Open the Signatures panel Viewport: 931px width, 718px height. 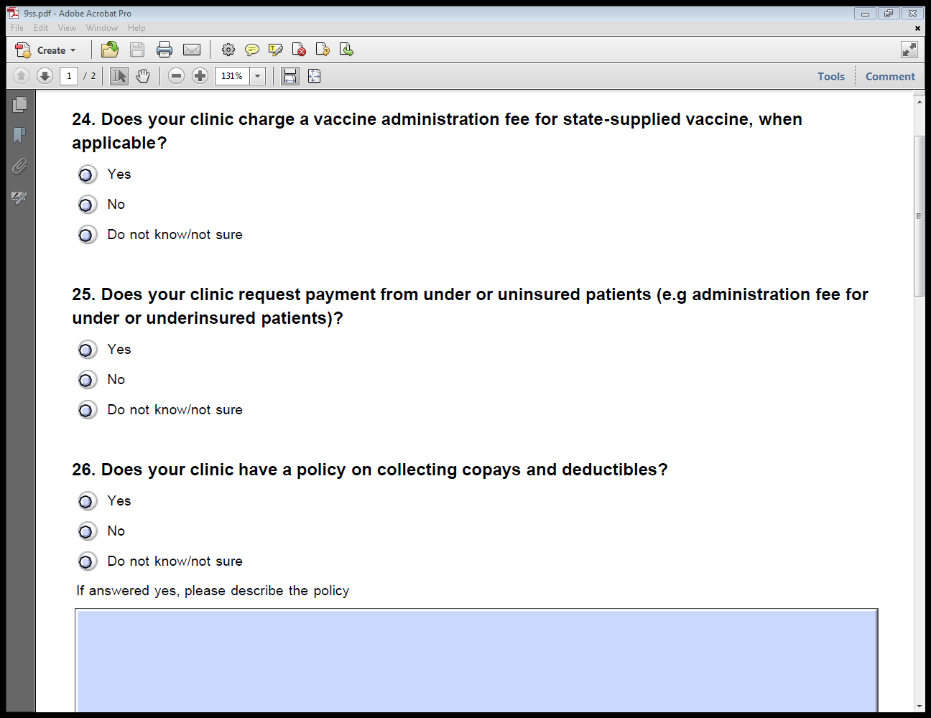tap(20, 197)
